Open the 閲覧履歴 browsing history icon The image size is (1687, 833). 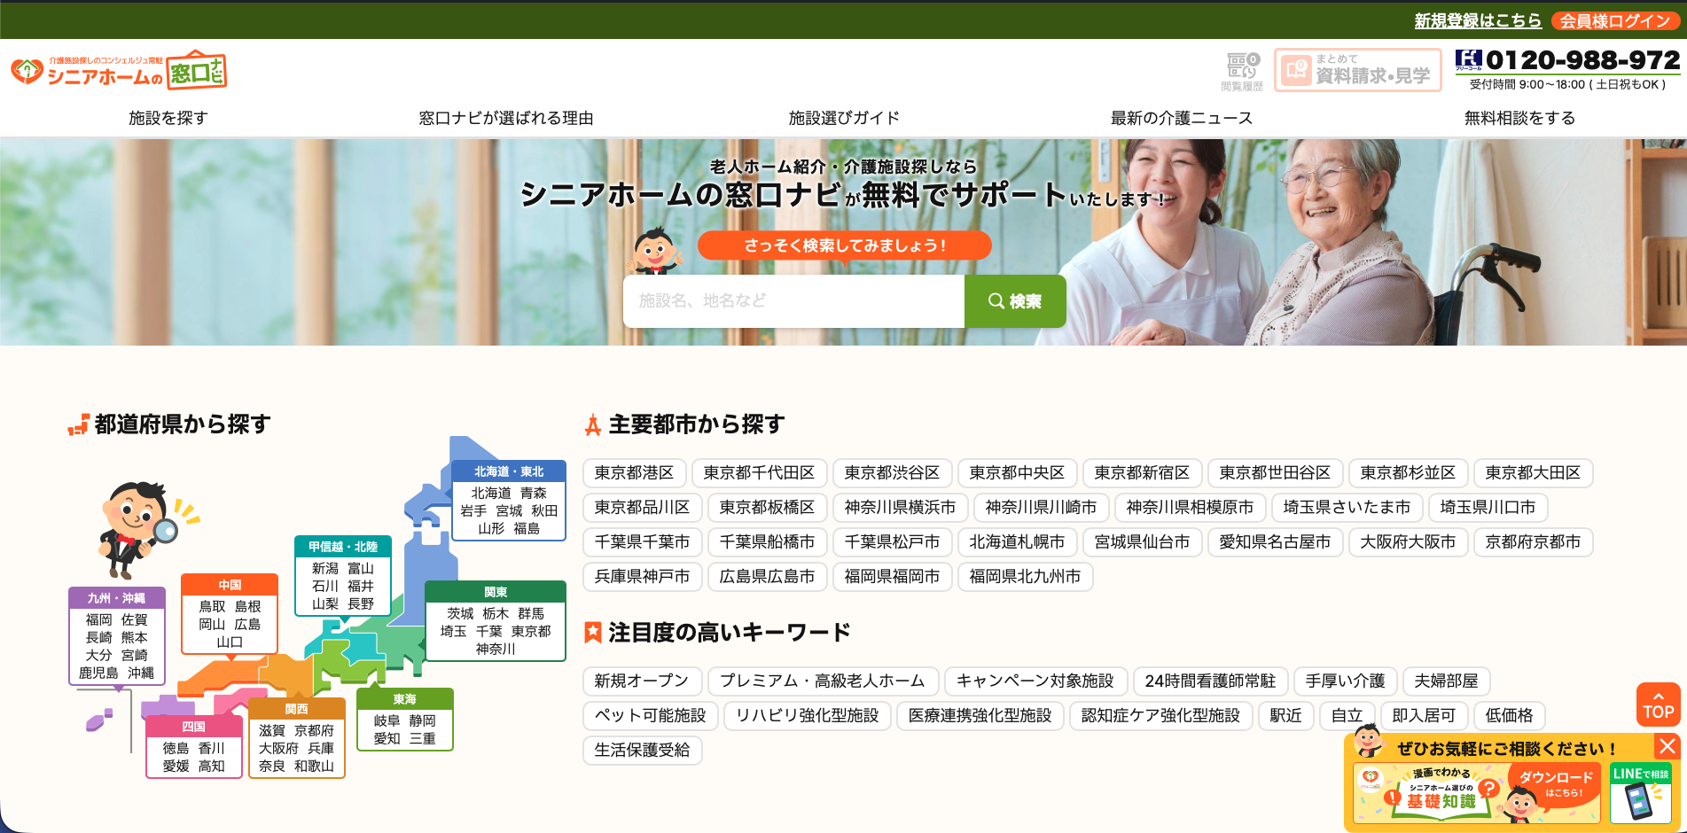pos(1241,71)
